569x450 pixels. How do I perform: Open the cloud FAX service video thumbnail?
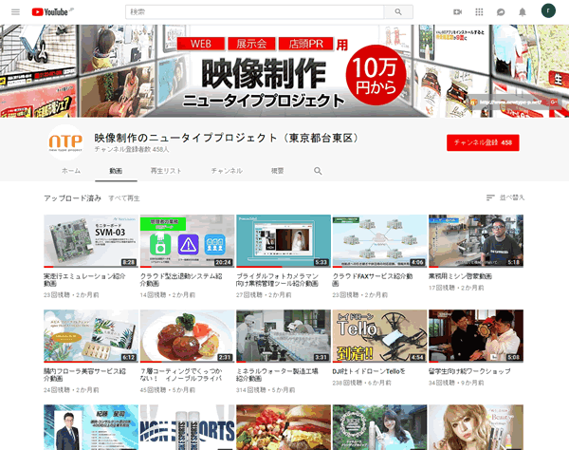379,241
